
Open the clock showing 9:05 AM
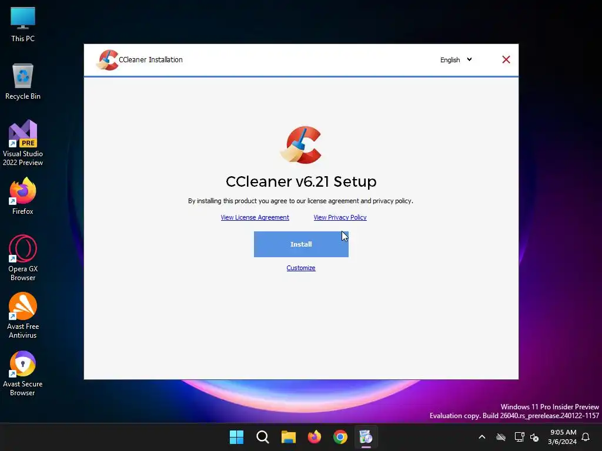click(563, 437)
